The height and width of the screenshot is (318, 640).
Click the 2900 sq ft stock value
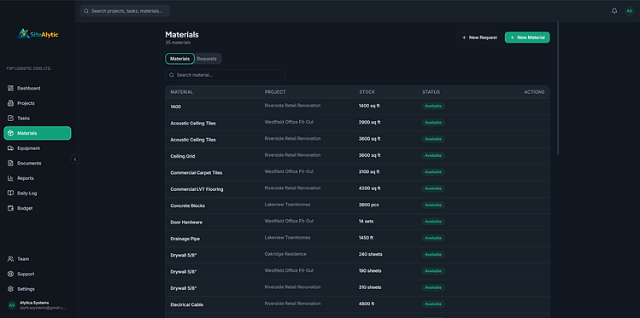click(369, 122)
